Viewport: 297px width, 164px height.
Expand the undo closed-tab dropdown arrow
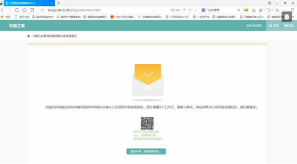(x=272, y=10)
